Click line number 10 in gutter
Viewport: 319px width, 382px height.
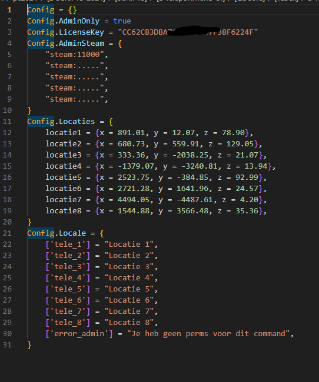7,110
